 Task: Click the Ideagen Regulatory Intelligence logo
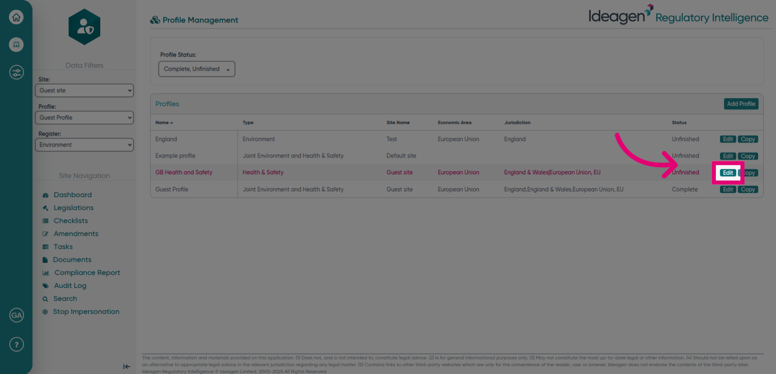tap(678, 15)
